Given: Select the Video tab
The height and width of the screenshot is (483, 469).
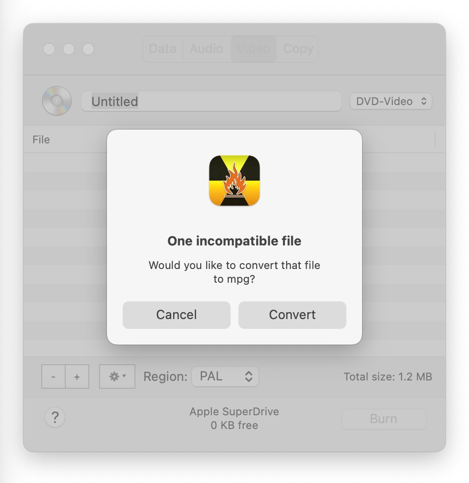Looking at the screenshot, I should pos(254,49).
